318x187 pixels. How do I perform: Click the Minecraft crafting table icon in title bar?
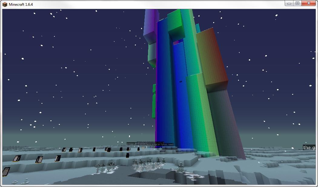[5, 4]
